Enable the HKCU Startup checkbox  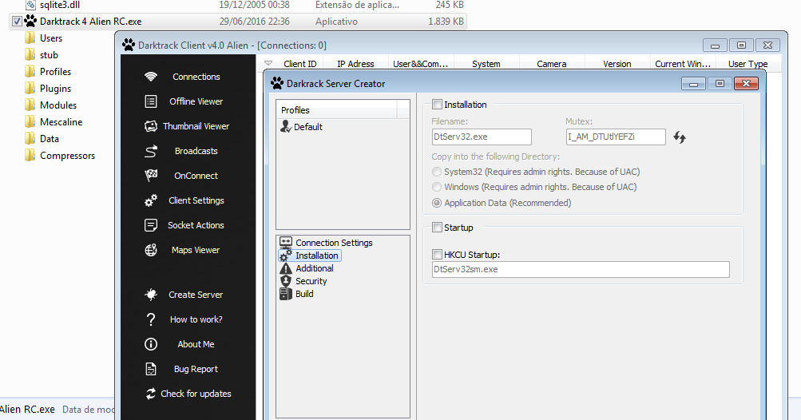point(438,254)
